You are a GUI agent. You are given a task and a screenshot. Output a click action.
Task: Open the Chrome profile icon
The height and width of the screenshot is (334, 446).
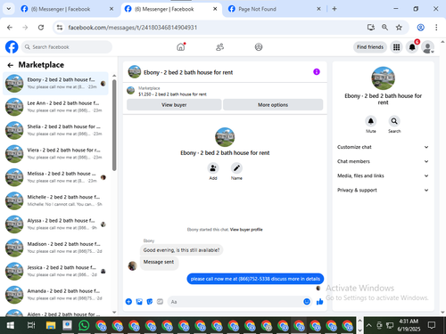(x=420, y=28)
